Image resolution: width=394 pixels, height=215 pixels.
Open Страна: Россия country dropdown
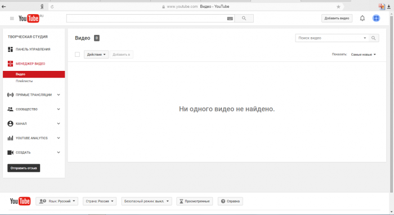pos(100,201)
